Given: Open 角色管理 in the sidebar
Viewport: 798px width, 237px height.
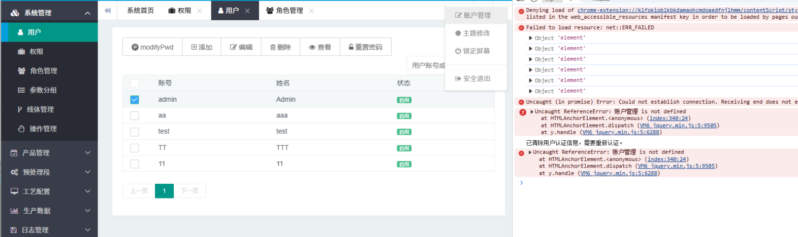Looking at the screenshot, I should click(49, 70).
